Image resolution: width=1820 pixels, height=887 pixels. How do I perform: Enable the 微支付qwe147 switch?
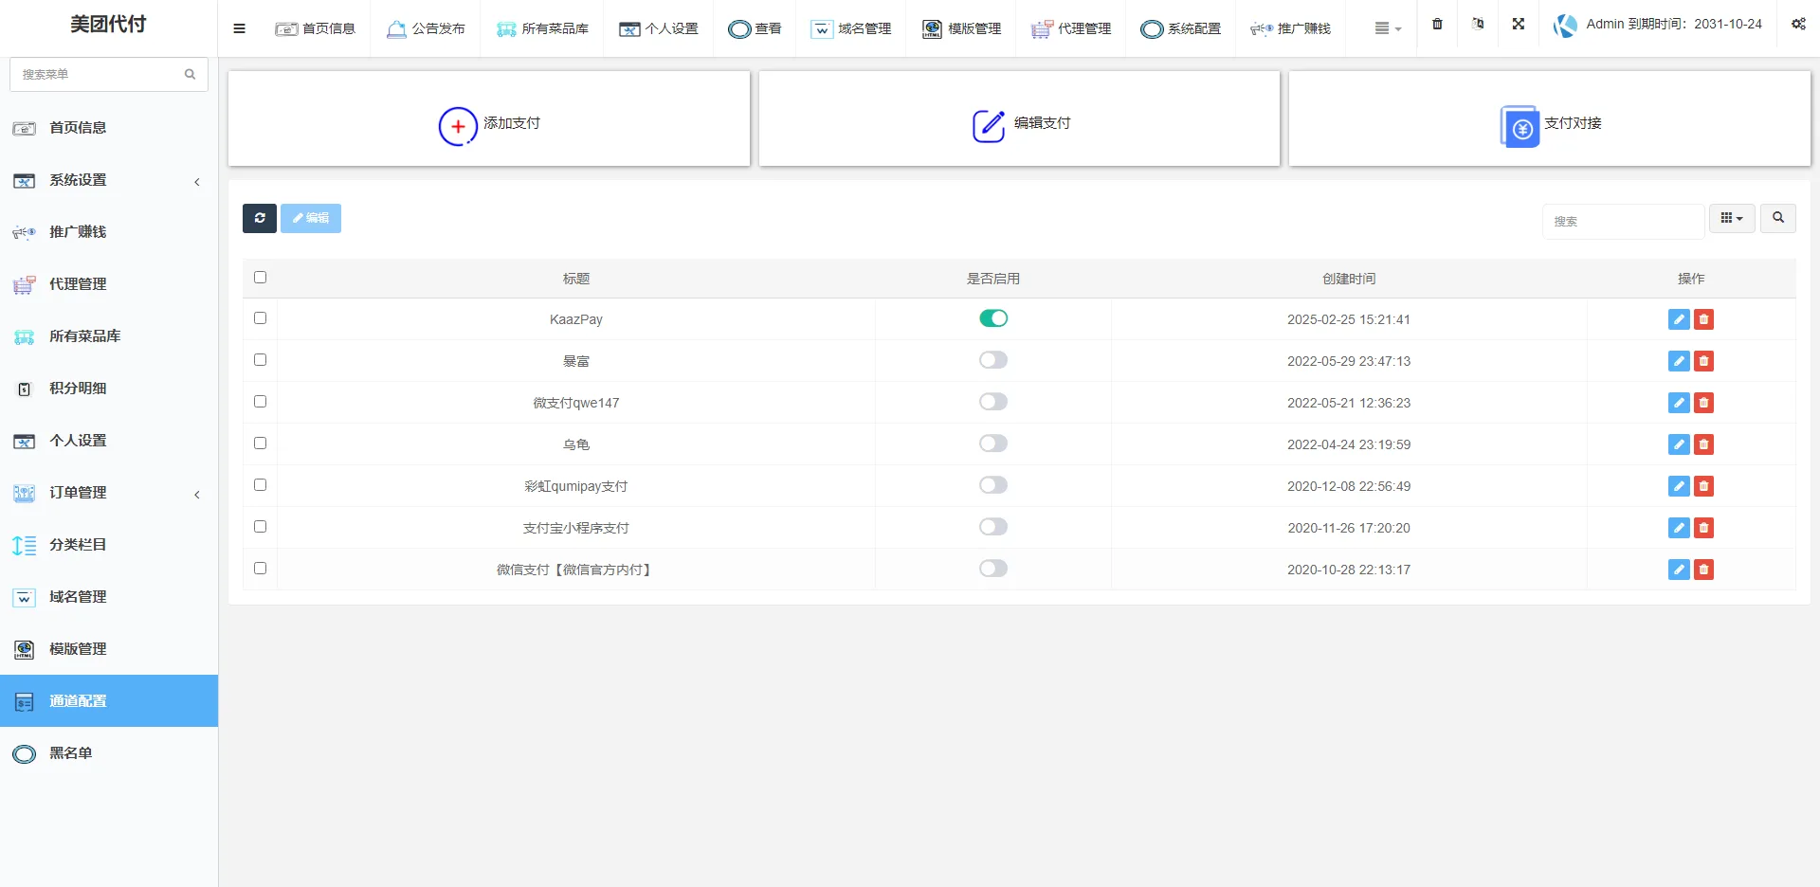tap(992, 402)
